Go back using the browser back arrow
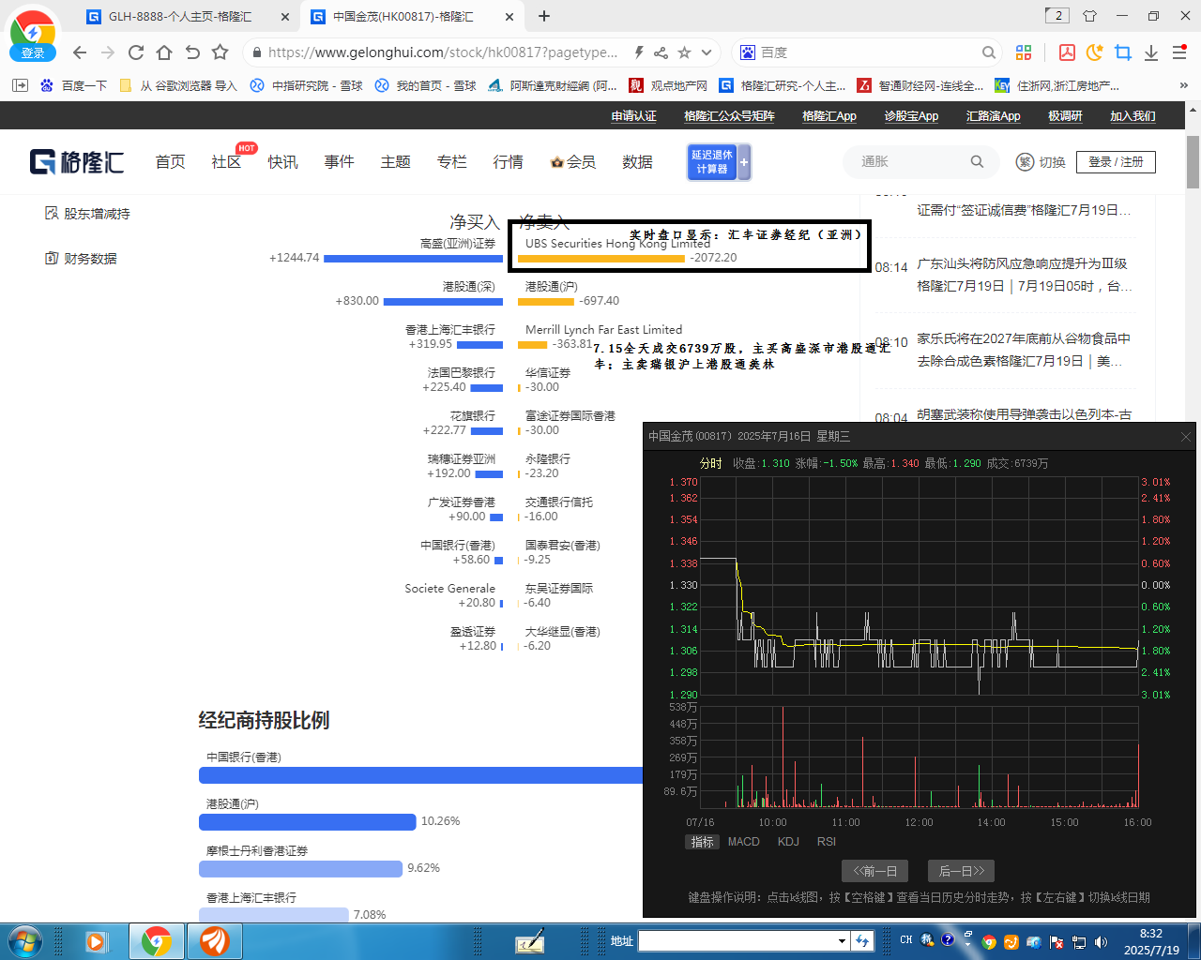Image resolution: width=1201 pixels, height=960 pixels. click(80, 52)
